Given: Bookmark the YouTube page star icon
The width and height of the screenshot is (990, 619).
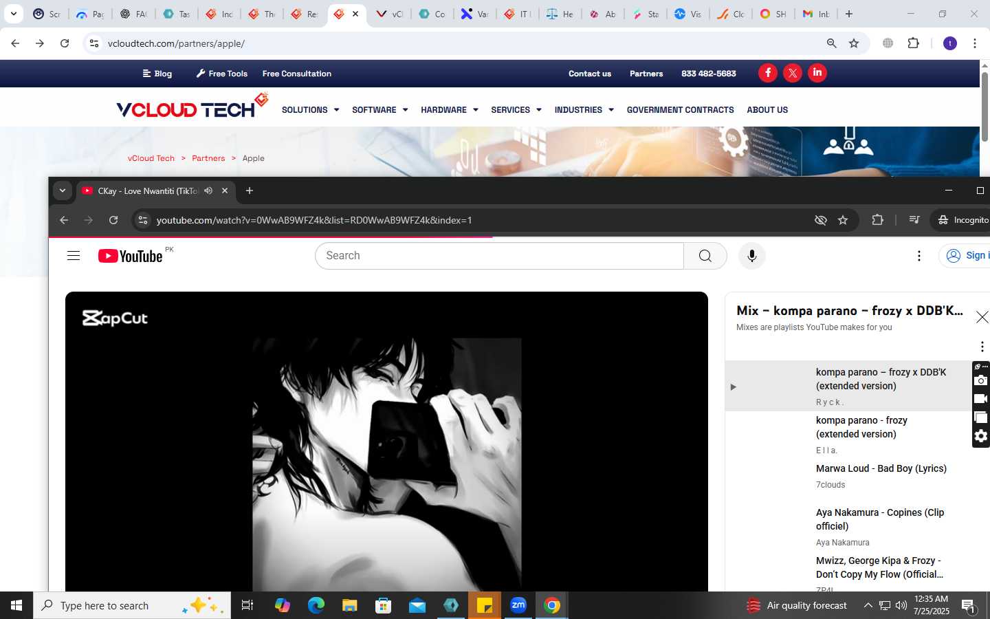Looking at the screenshot, I should pos(843,220).
